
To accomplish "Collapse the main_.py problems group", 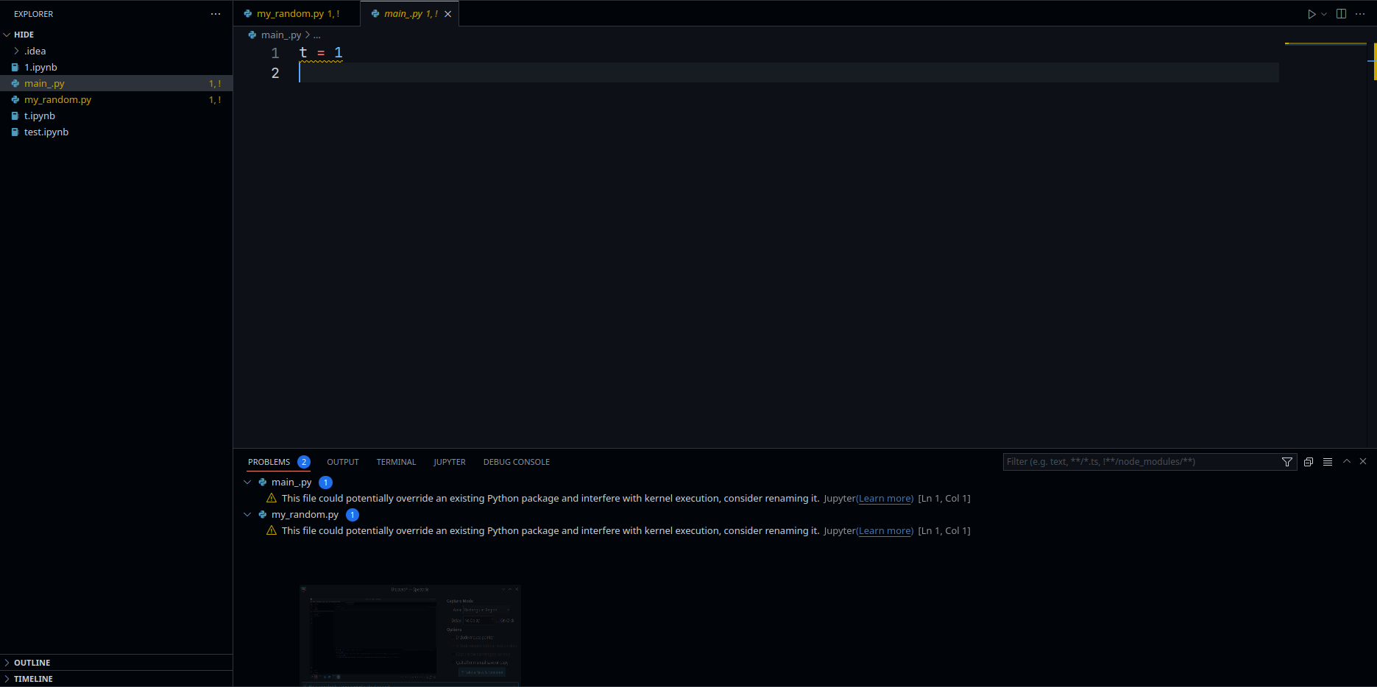I will (248, 482).
